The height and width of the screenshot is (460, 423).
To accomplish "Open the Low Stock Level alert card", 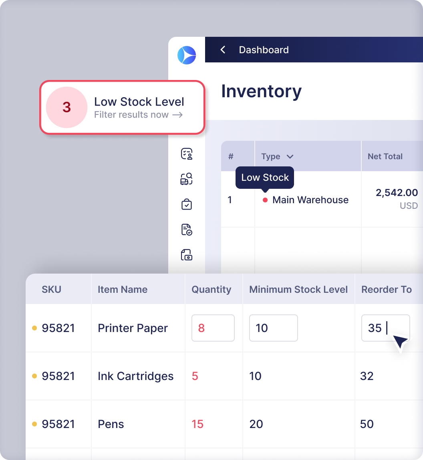I will point(122,107).
